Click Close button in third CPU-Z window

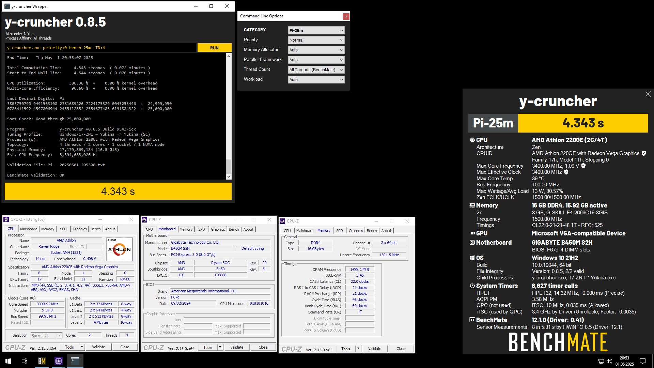[x=401, y=349]
